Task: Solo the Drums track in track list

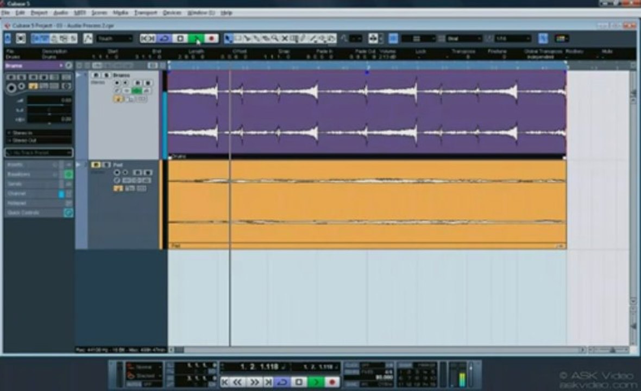Action: 106,75
